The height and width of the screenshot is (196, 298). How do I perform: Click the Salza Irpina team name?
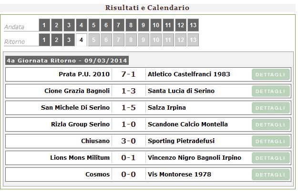pos(167,108)
